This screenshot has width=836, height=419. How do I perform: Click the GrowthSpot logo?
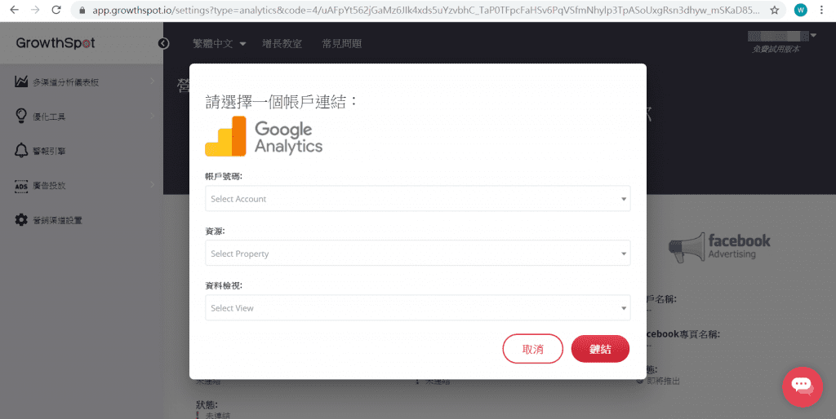(x=56, y=43)
